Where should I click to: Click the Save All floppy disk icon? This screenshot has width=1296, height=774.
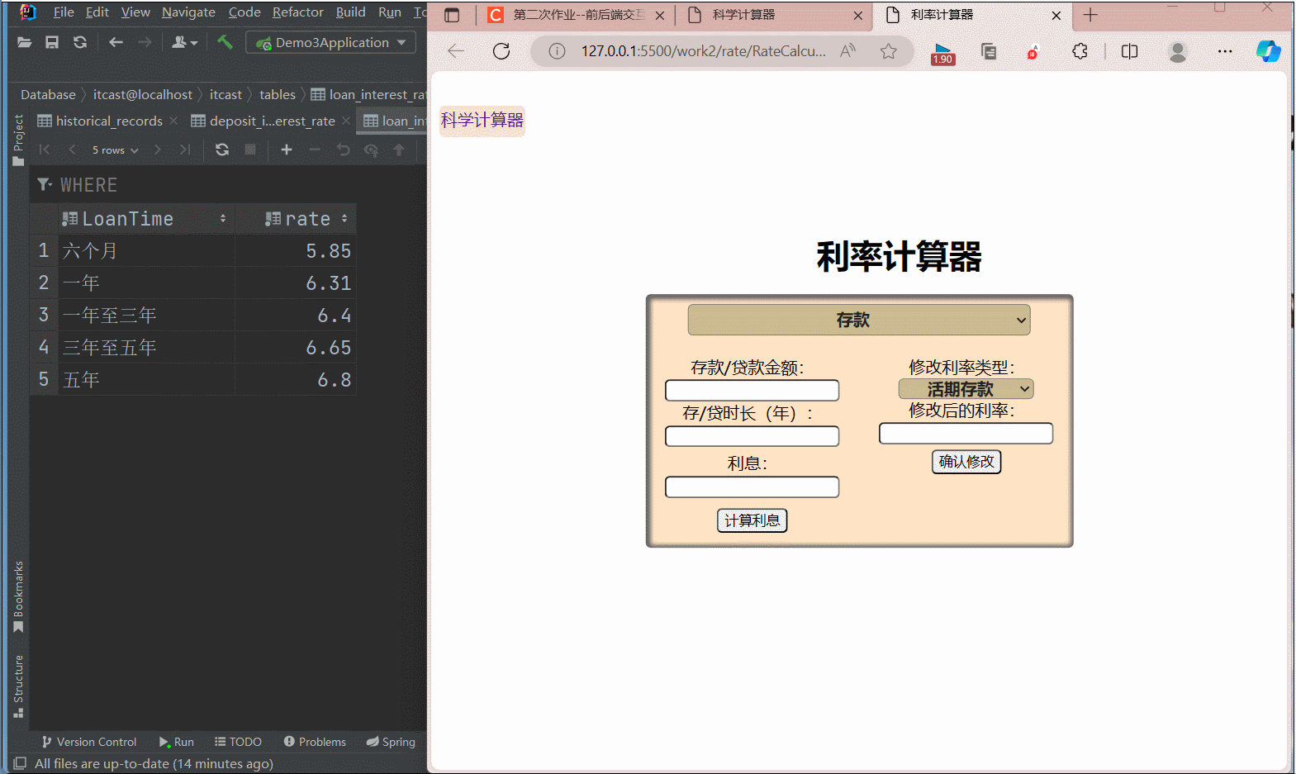pyautogui.click(x=52, y=42)
